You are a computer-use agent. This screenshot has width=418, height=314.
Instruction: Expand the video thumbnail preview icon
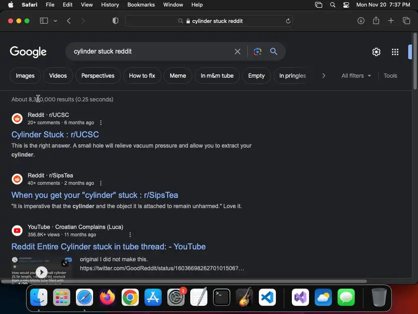click(65, 263)
